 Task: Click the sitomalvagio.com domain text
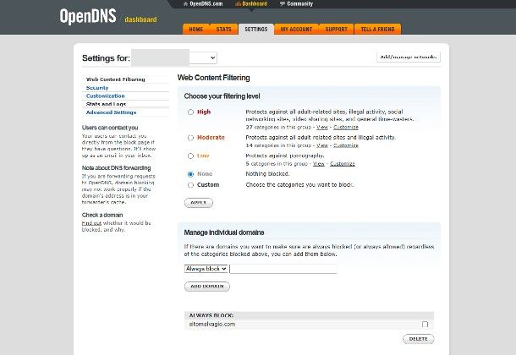(x=212, y=324)
